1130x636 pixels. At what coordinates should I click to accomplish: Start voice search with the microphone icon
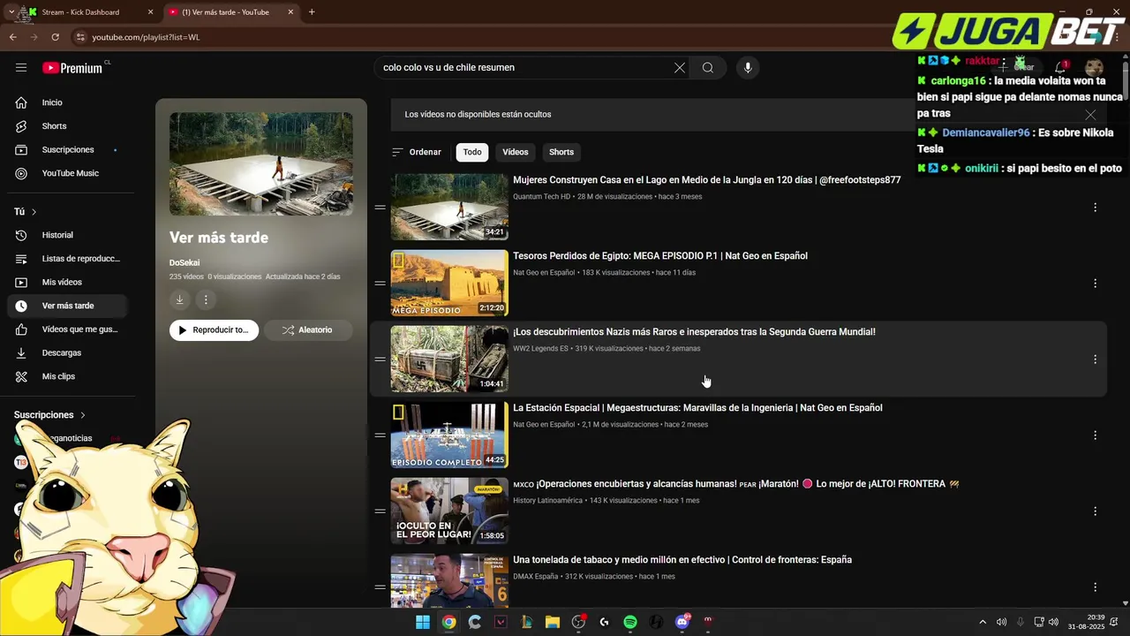748,68
